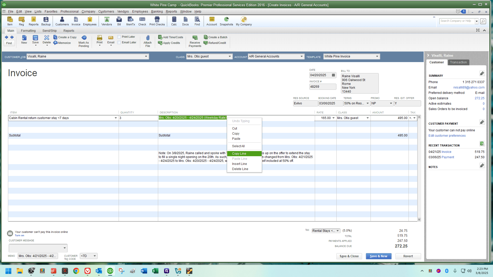Screen dimensions: 493x277
Task: Open the Tax item dropdown
Action: 338,231
